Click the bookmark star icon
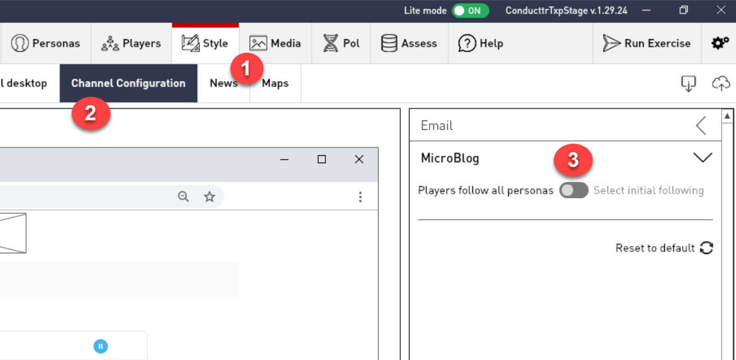The image size is (736, 360). (x=210, y=197)
